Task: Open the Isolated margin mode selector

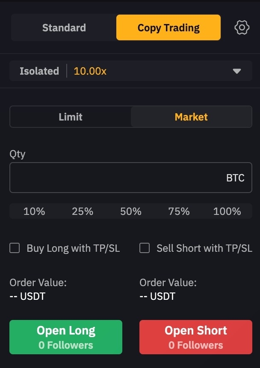Action: [38, 71]
